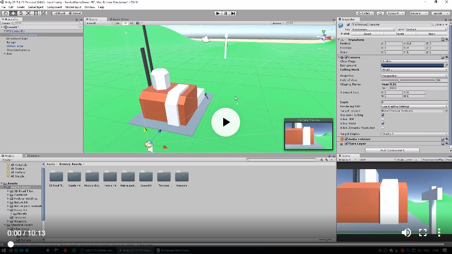452x254 pixels.
Task: Click the Add Component button
Action: click(x=393, y=150)
